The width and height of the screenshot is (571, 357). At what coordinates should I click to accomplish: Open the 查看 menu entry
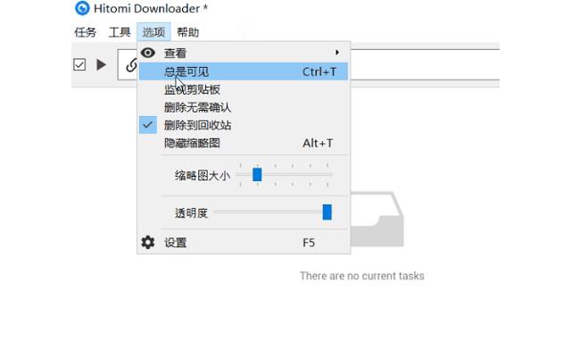coord(244,53)
